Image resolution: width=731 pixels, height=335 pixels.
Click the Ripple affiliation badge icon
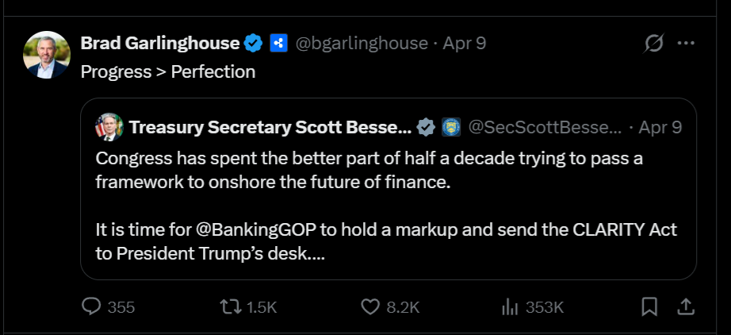(277, 43)
